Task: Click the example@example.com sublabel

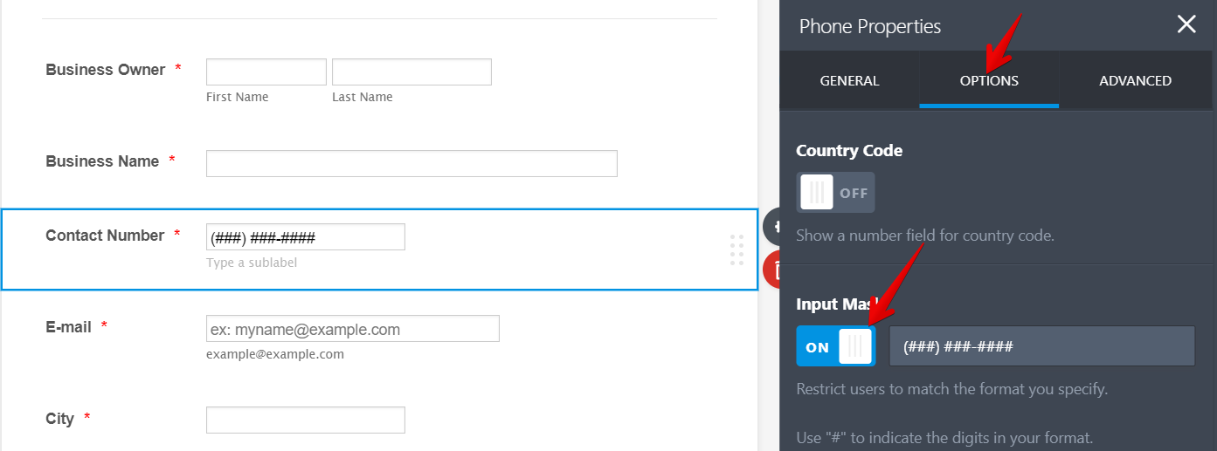Action: [x=275, y=354]
